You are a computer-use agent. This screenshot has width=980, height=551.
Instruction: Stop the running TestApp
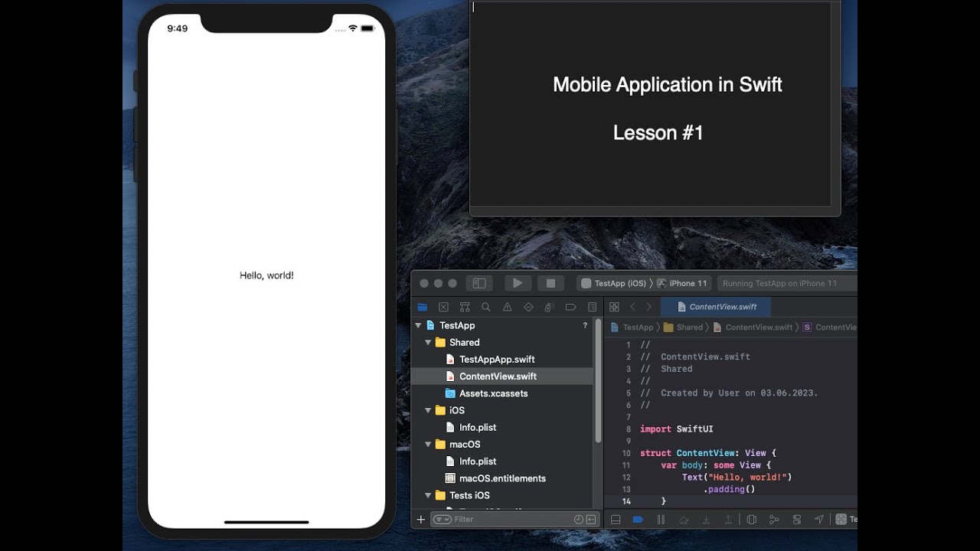coord(550,283)
